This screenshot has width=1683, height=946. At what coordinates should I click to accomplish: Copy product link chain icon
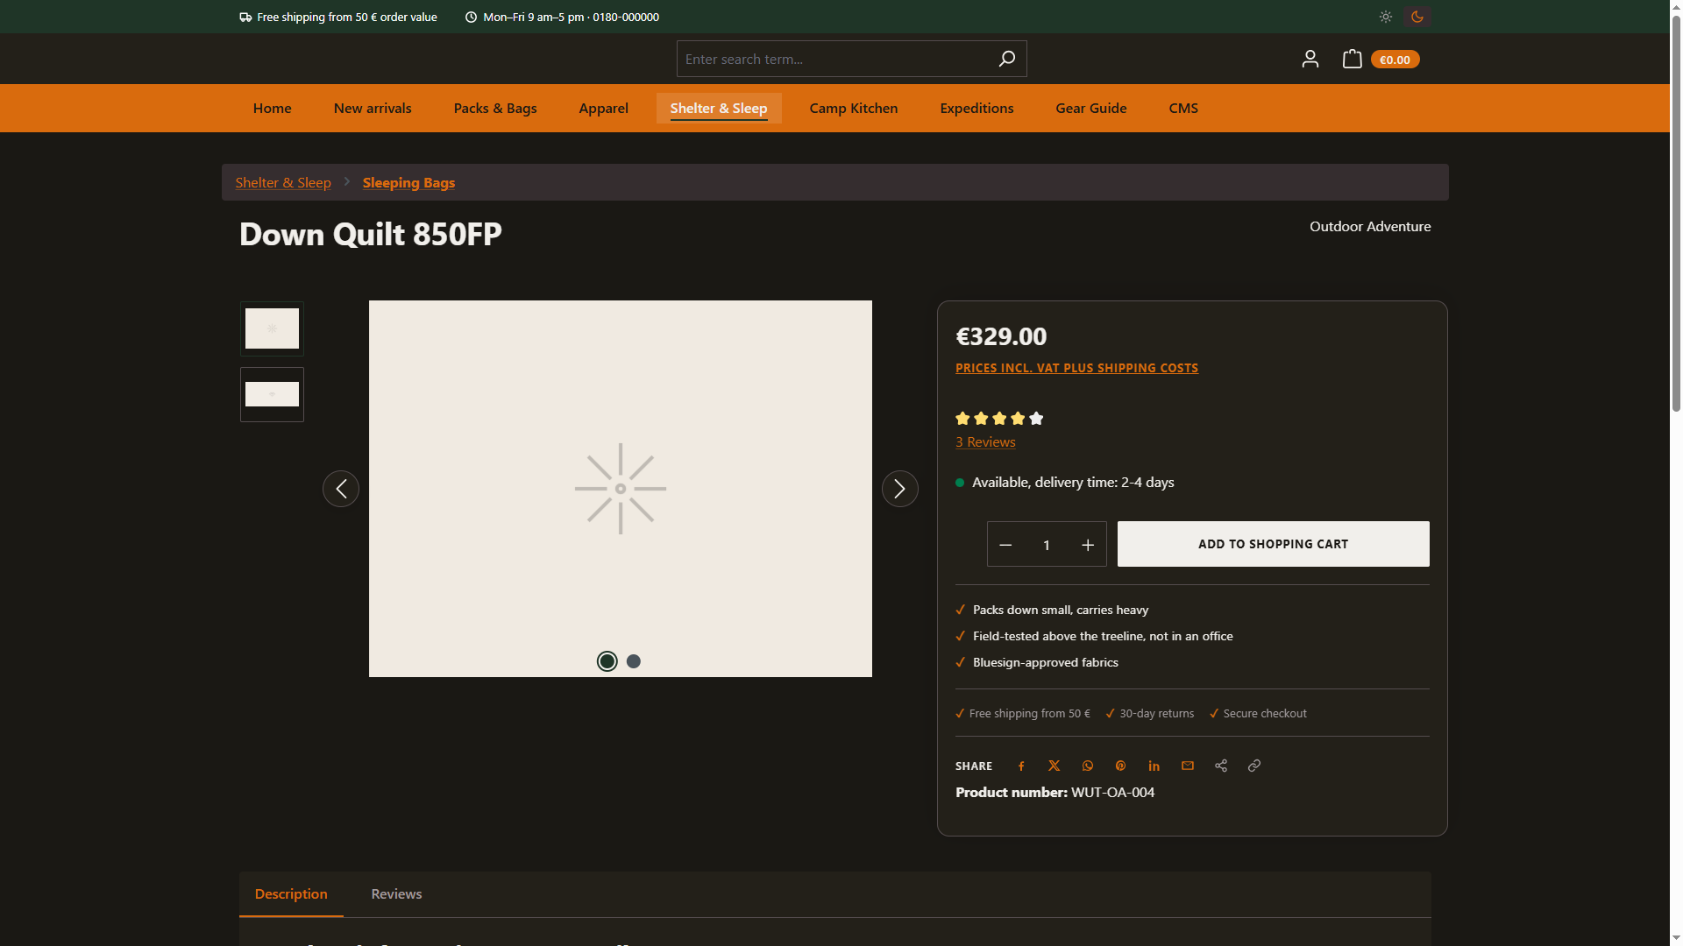[x=1254, y=766]
